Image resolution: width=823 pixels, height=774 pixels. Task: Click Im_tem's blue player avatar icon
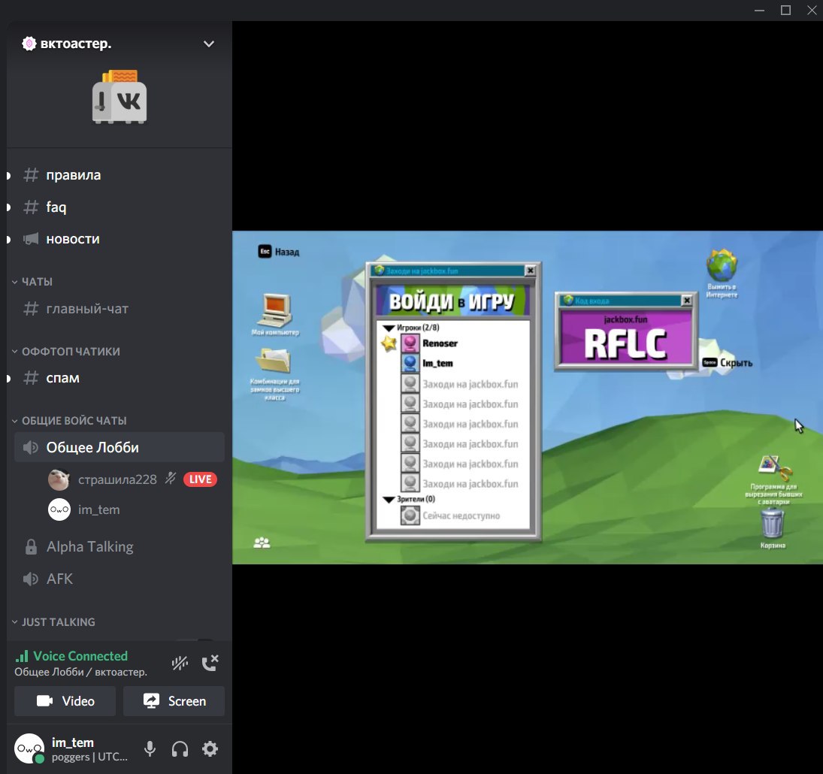point(410,363)
